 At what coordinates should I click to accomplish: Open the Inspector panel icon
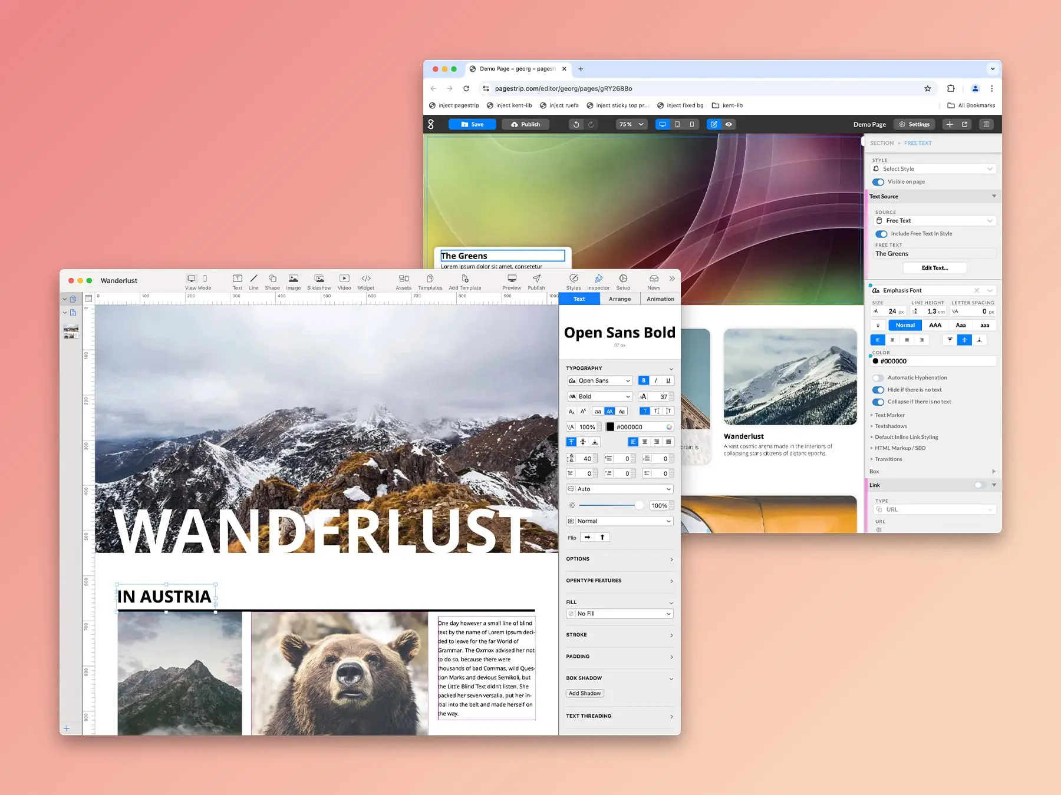pyautogui.click(x=598, y=279)
